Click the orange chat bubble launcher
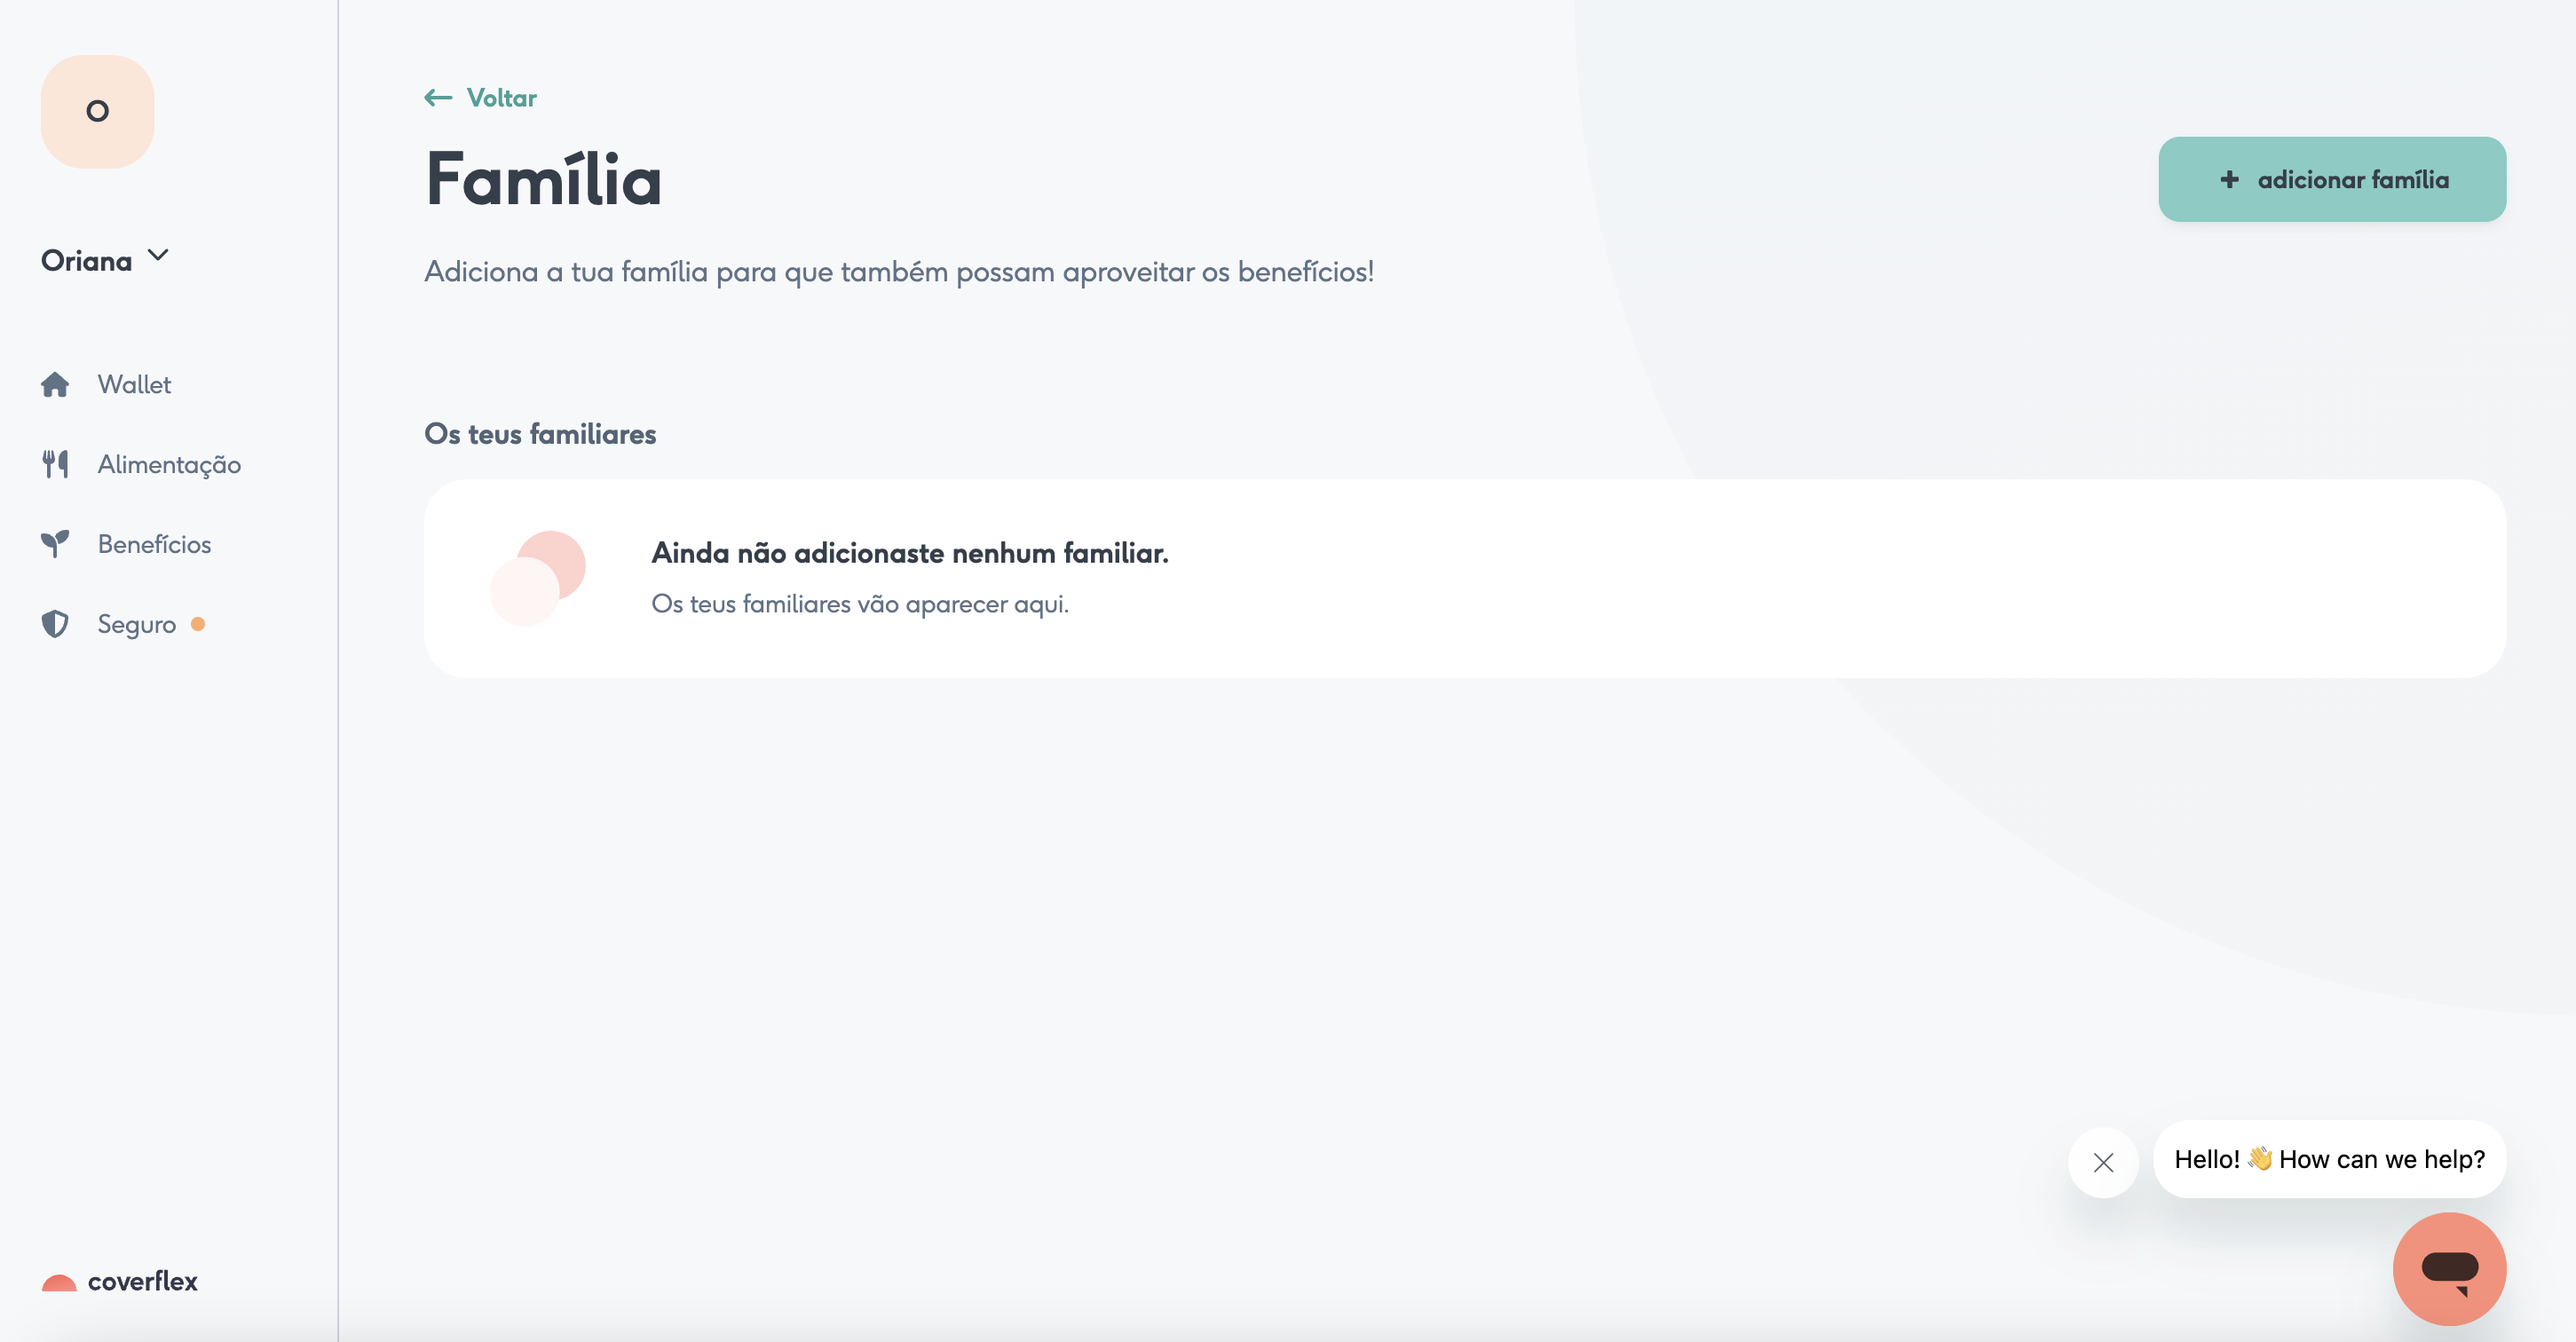 coord(2449,1269)
